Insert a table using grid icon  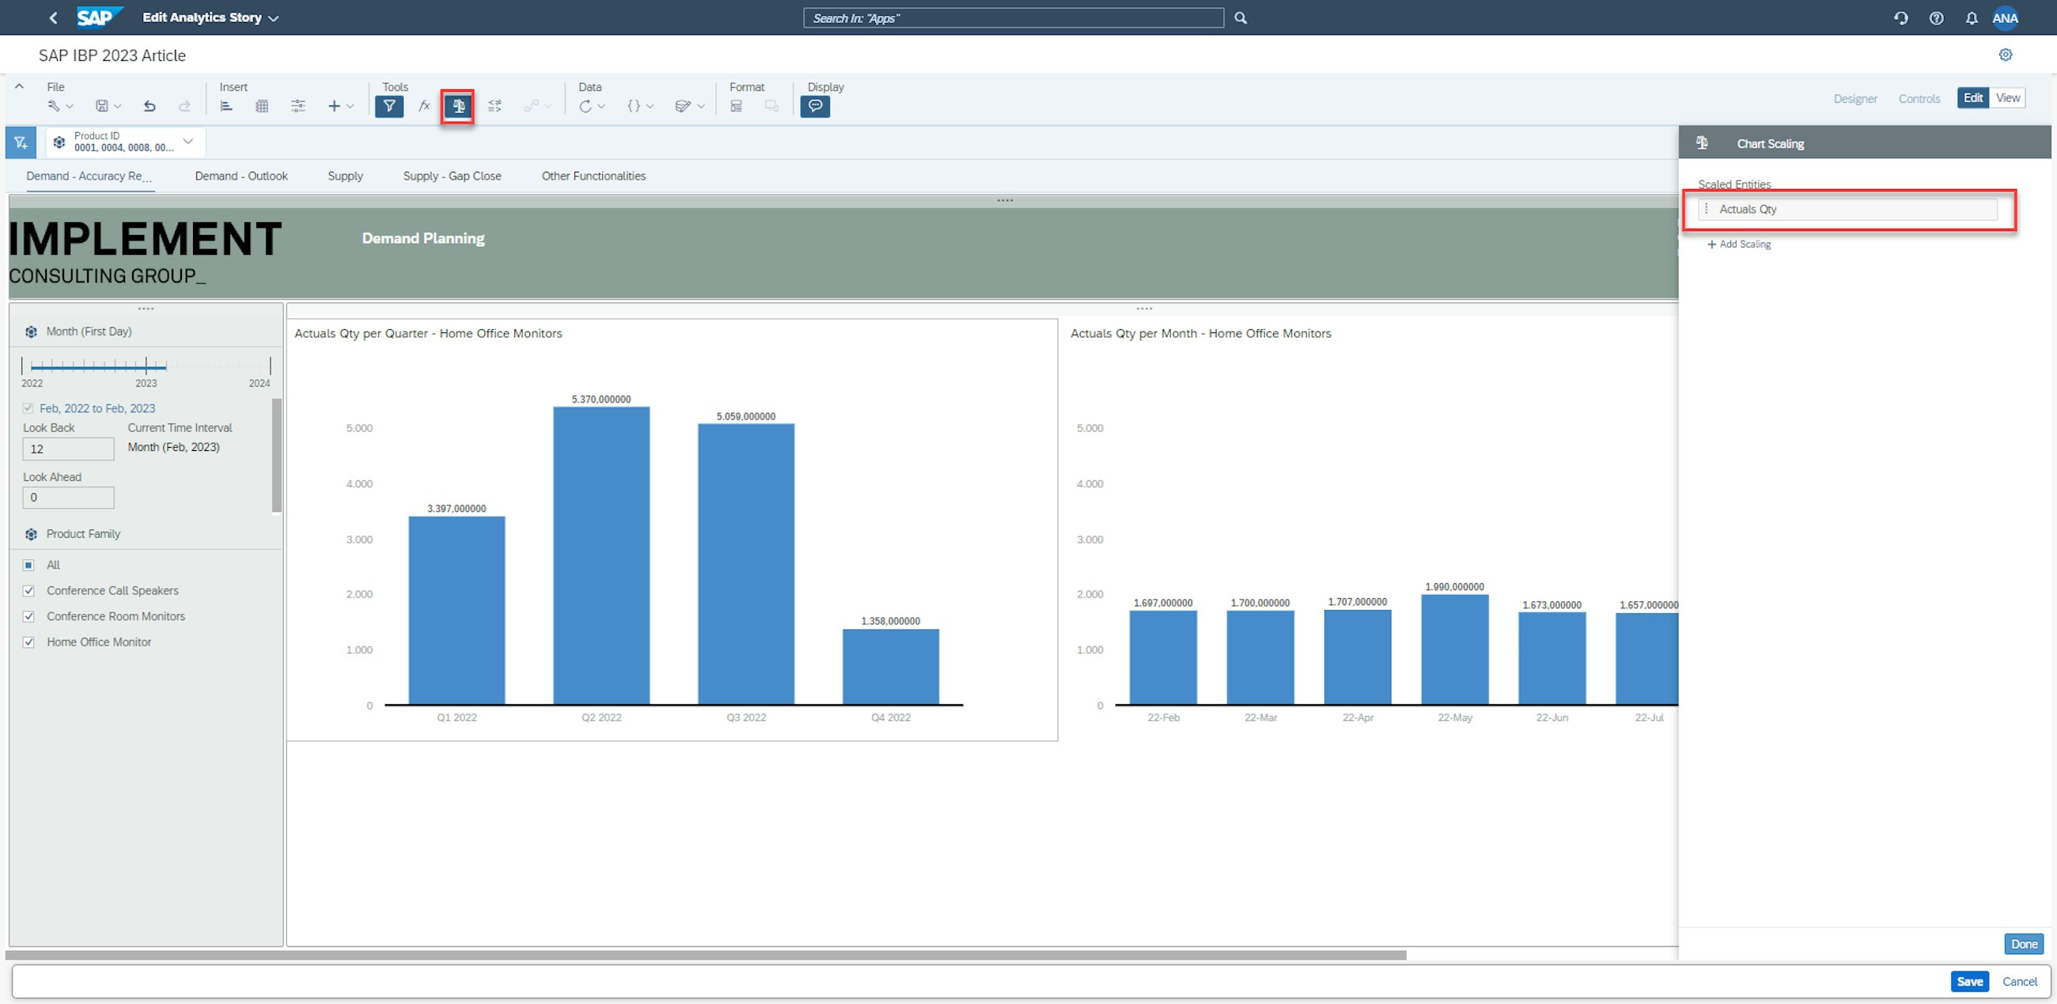262,106
